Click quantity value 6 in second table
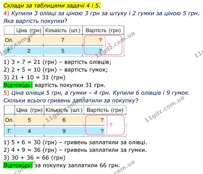Image resolution: width=203 pixels, height=174 pixels. pos(64,120)
